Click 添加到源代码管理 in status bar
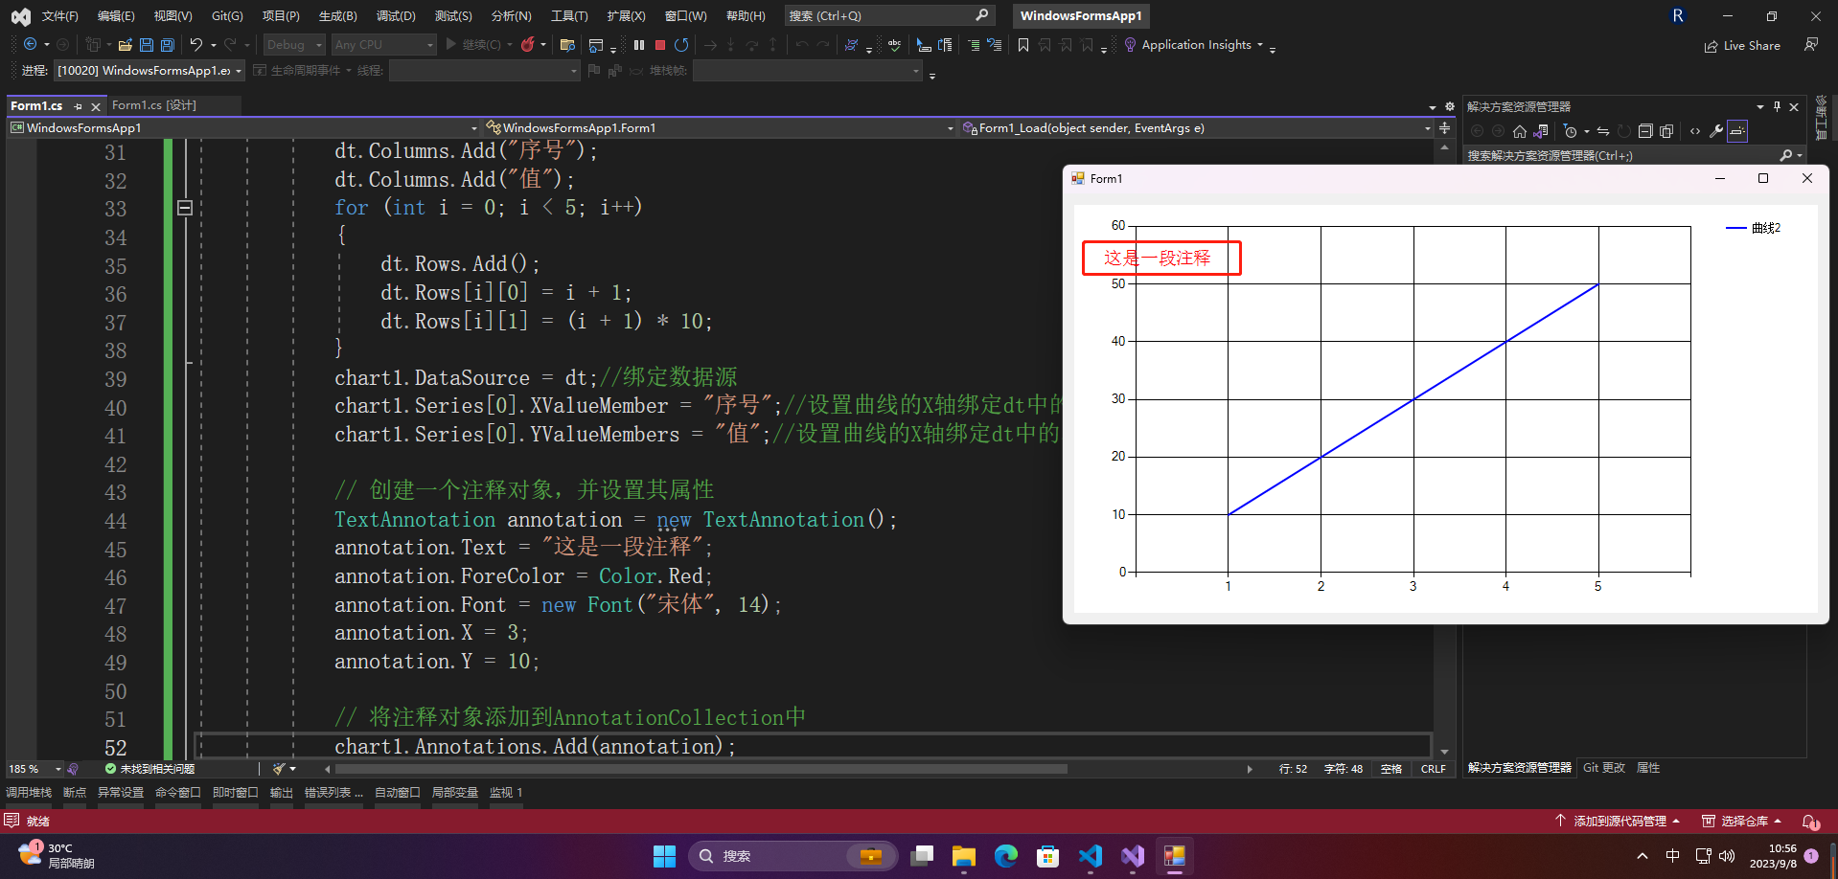The width and height of the screenshot is (1838, 879). 1618,822
